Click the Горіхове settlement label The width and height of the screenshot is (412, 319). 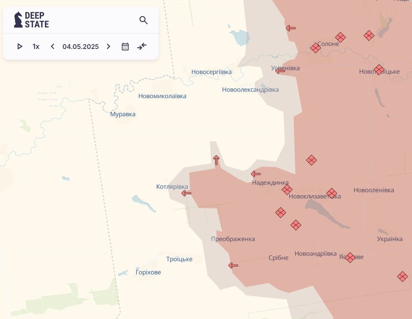coord(148,273)
